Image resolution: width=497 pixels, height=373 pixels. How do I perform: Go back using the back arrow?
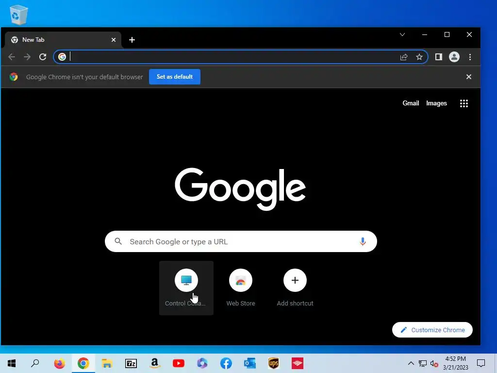(x=12, y=57)
